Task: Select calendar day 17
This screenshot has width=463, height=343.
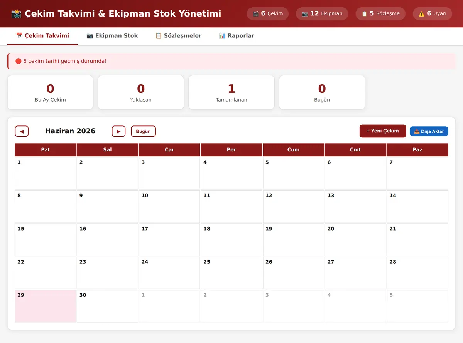Action: pos(169,240)
